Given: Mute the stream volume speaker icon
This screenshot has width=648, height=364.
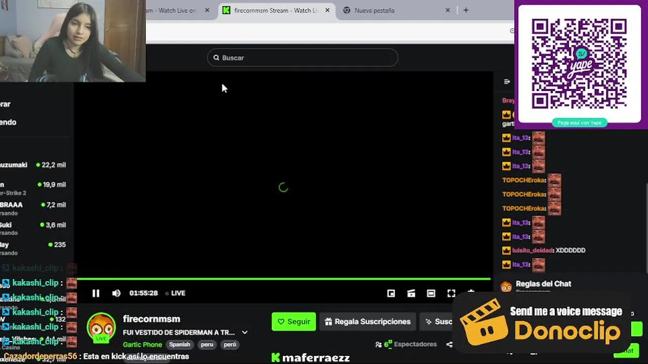Looking at the screenshot, I should (116, 293).
